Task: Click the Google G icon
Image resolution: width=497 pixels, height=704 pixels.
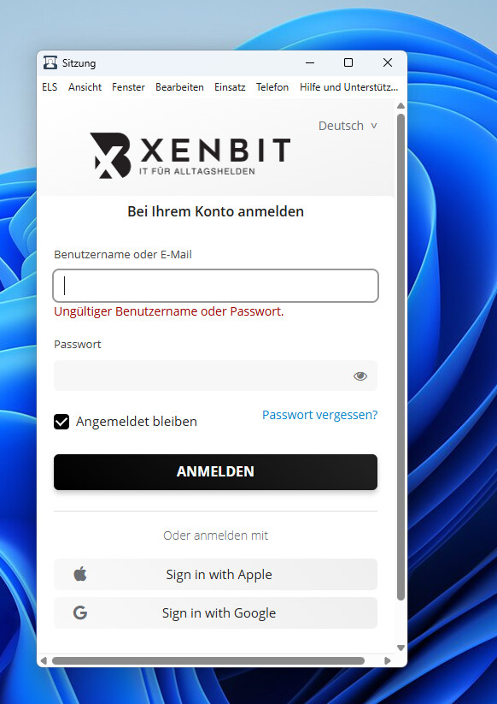Action: [80, 612]
